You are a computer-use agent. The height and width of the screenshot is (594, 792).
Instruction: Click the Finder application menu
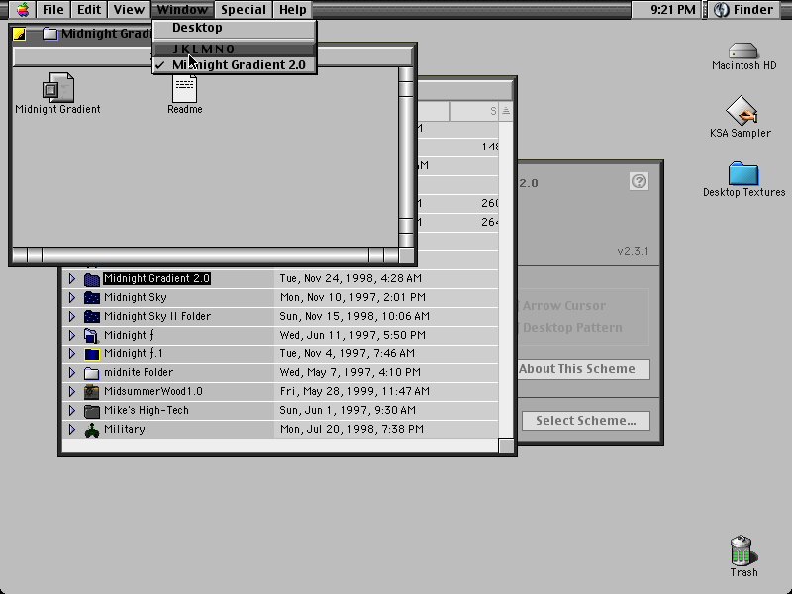click(x=744, y=10)
